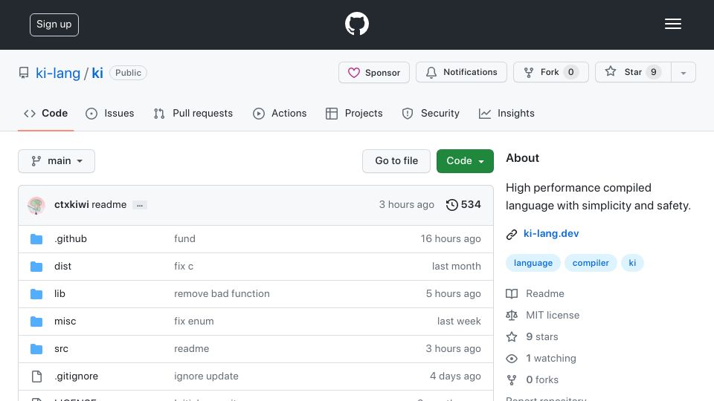Click the Sign up button
714x401 pixels.
(x=54, y=25)
